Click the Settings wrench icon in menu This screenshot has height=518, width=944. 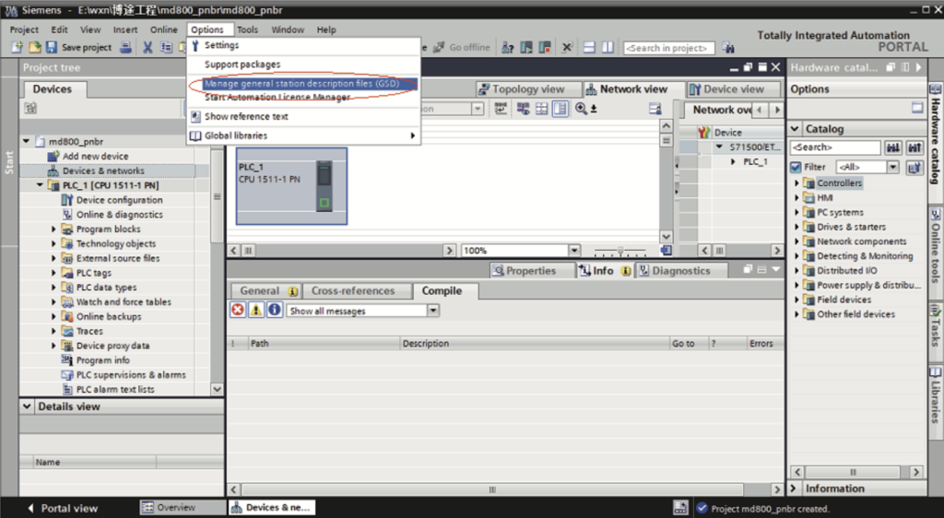coord(195,45)
